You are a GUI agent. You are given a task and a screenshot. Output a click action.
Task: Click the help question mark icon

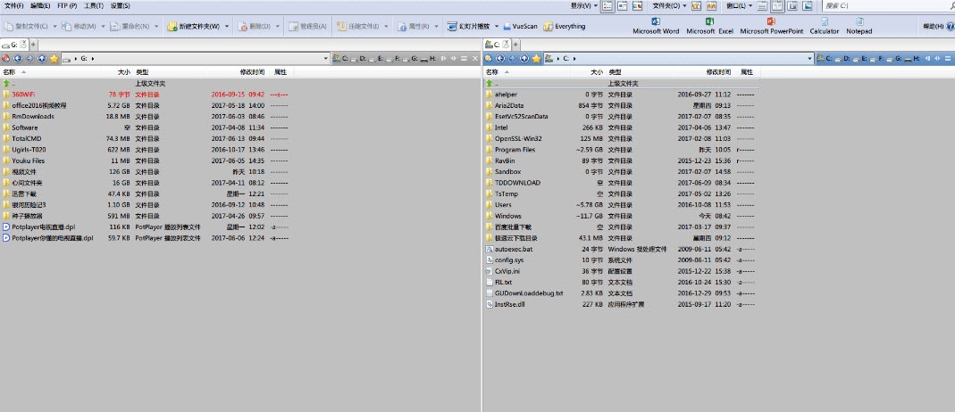[951, 27]
